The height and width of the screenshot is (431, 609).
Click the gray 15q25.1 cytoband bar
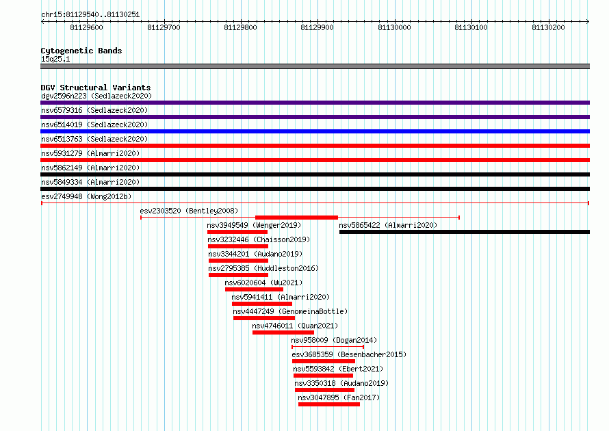click(x=315, y=66)
